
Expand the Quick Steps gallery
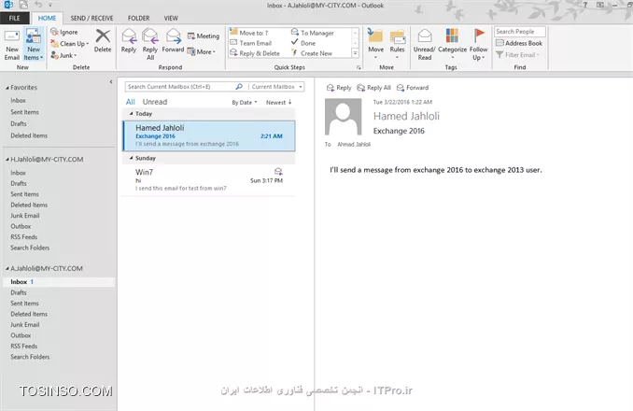[x=356, y=53]
